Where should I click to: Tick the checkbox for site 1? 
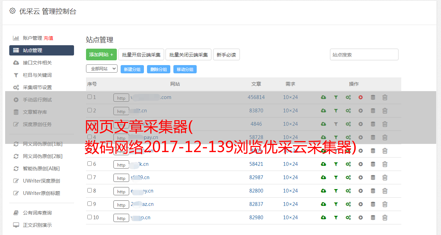click(x=89, y=97)
